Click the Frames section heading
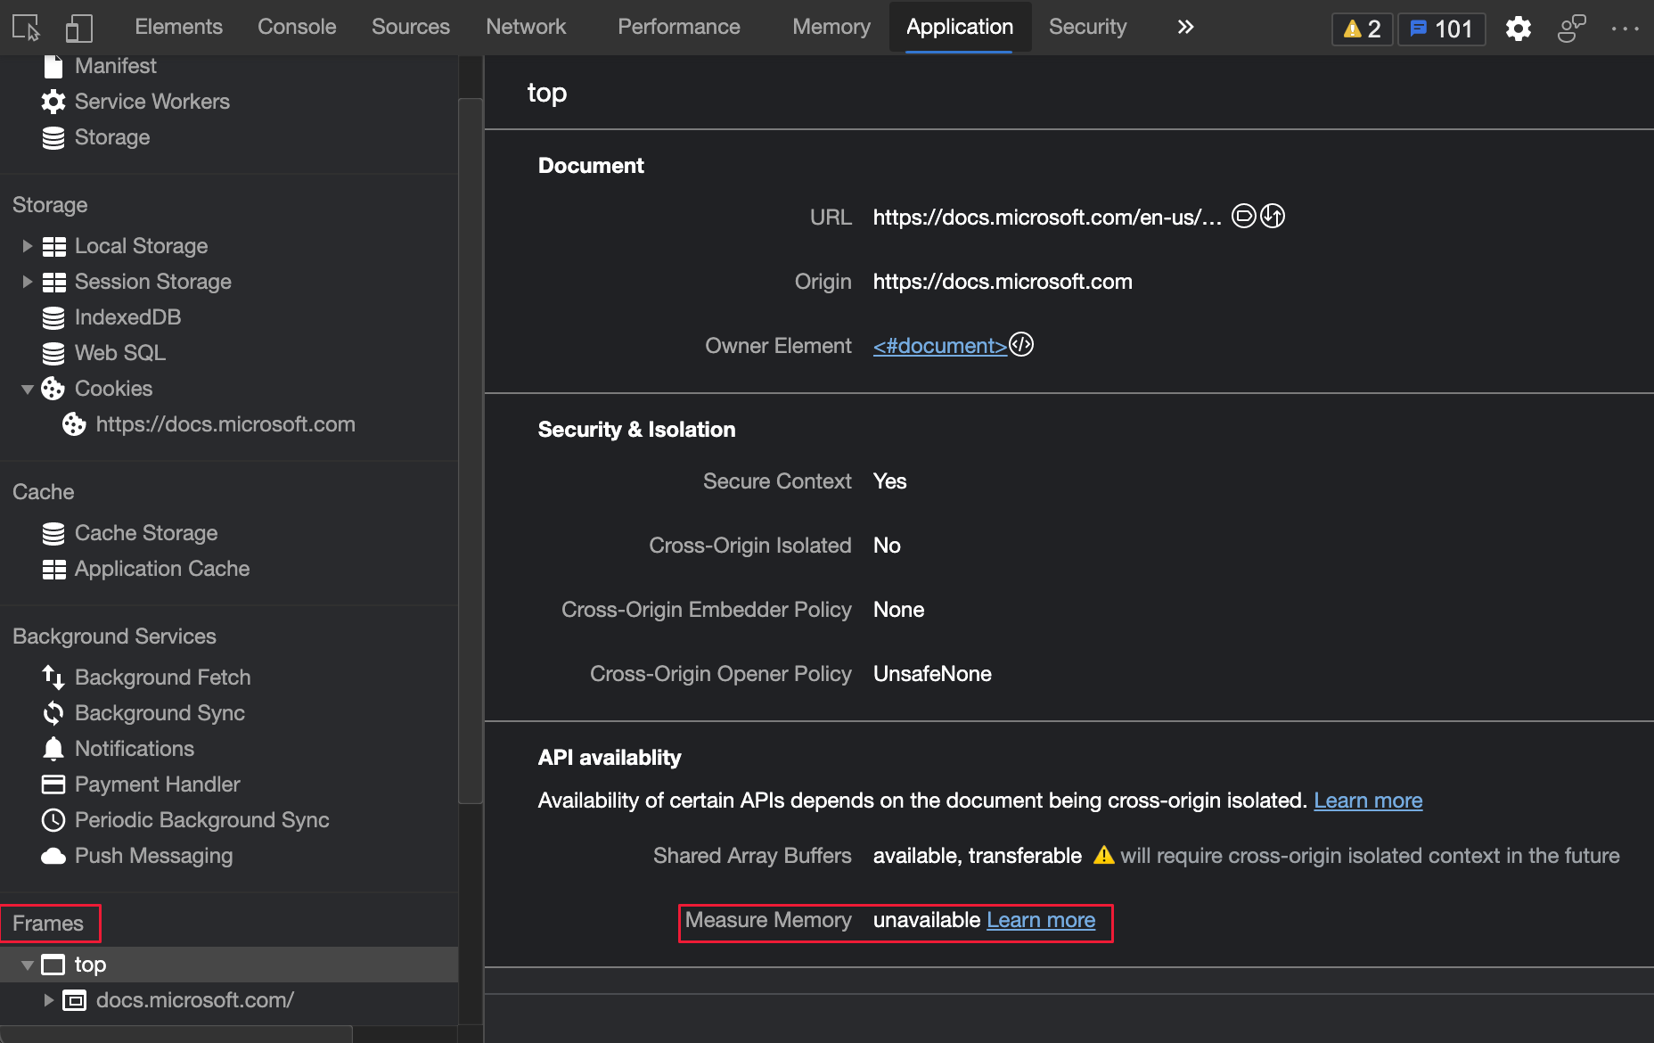 [48, 924]
